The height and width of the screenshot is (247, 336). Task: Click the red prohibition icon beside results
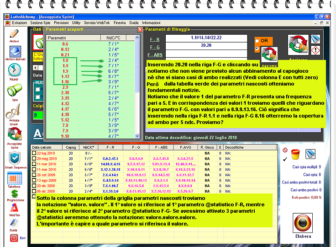click(285, 150)
